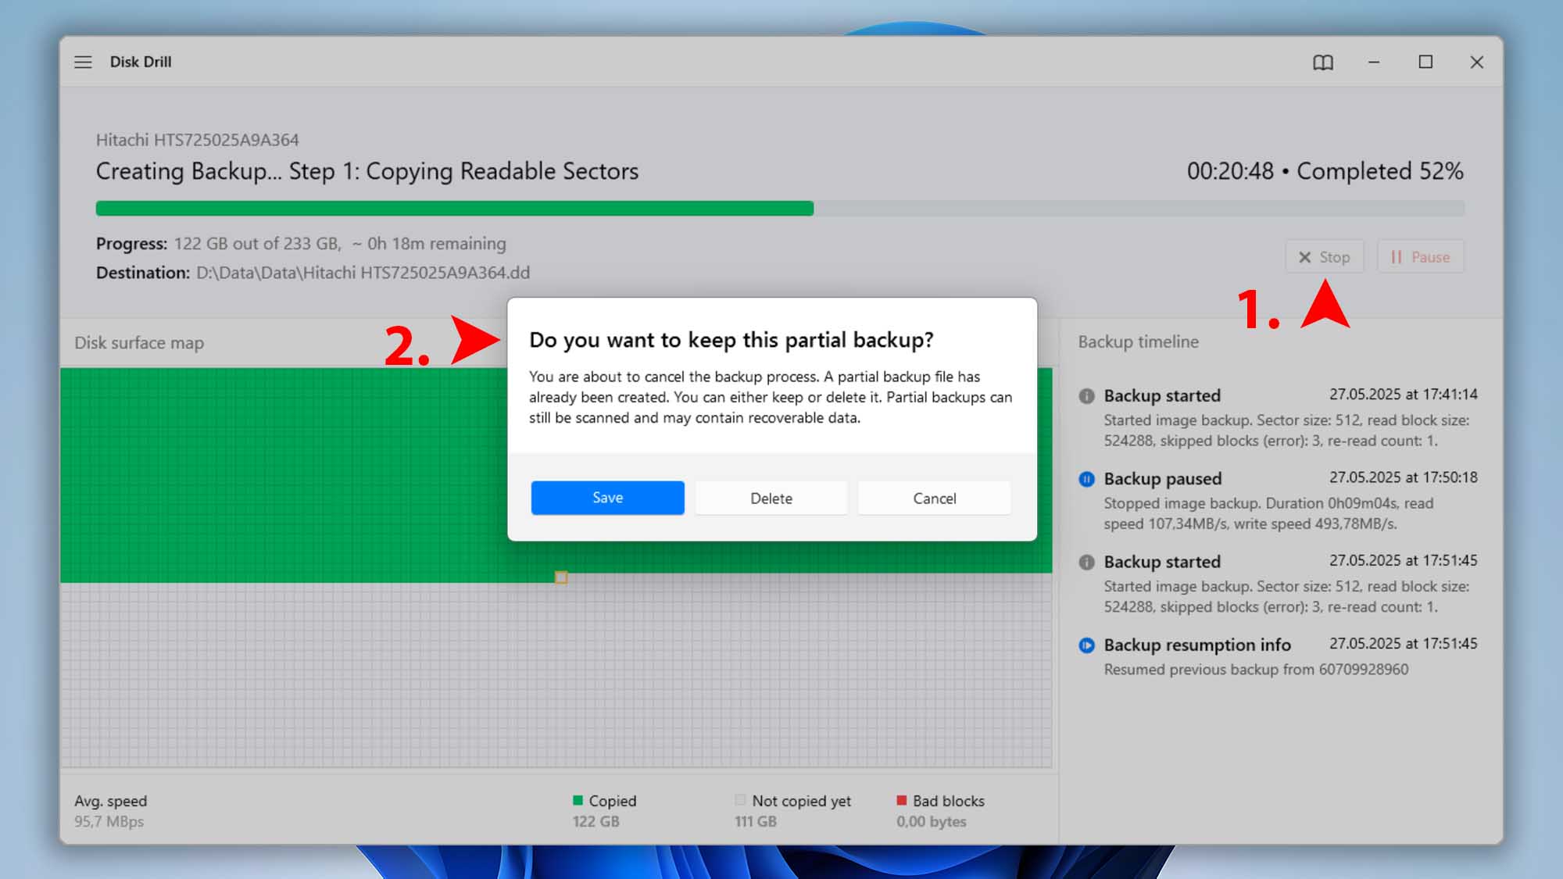
Task: Click the 'Creating Backup... Step 1' heading
Action: click(367, 171)
